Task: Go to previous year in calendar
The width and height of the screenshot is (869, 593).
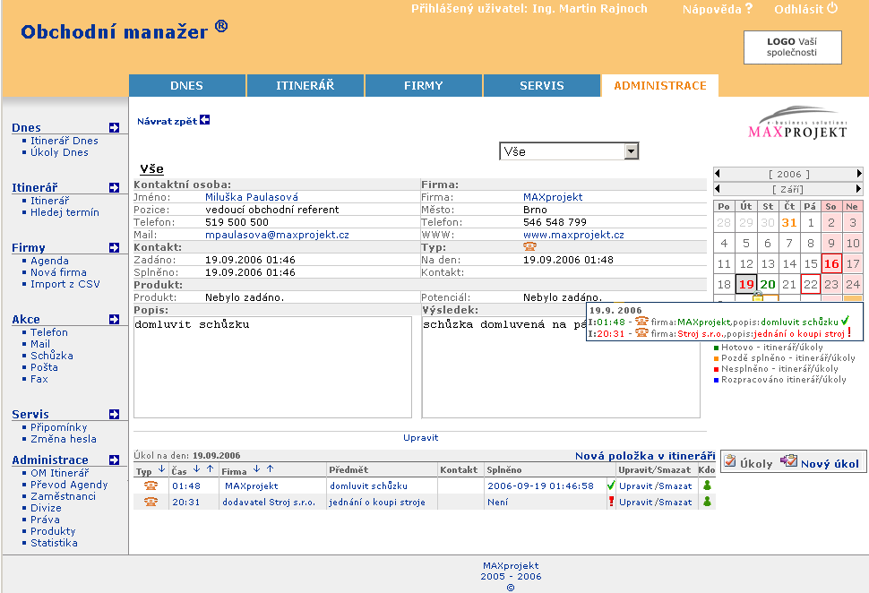Action: click(x=717, y=174)
